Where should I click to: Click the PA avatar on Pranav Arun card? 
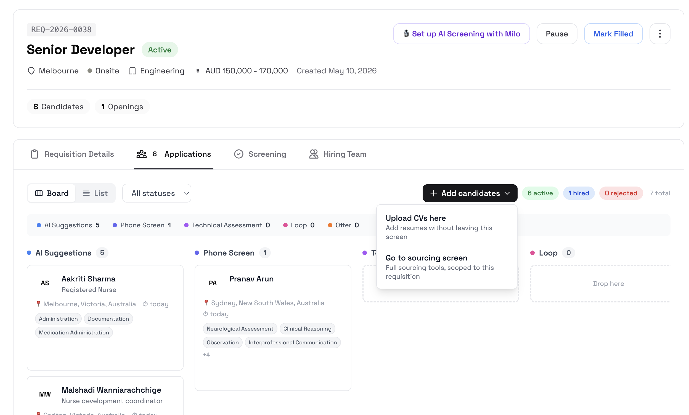(213, 283)
